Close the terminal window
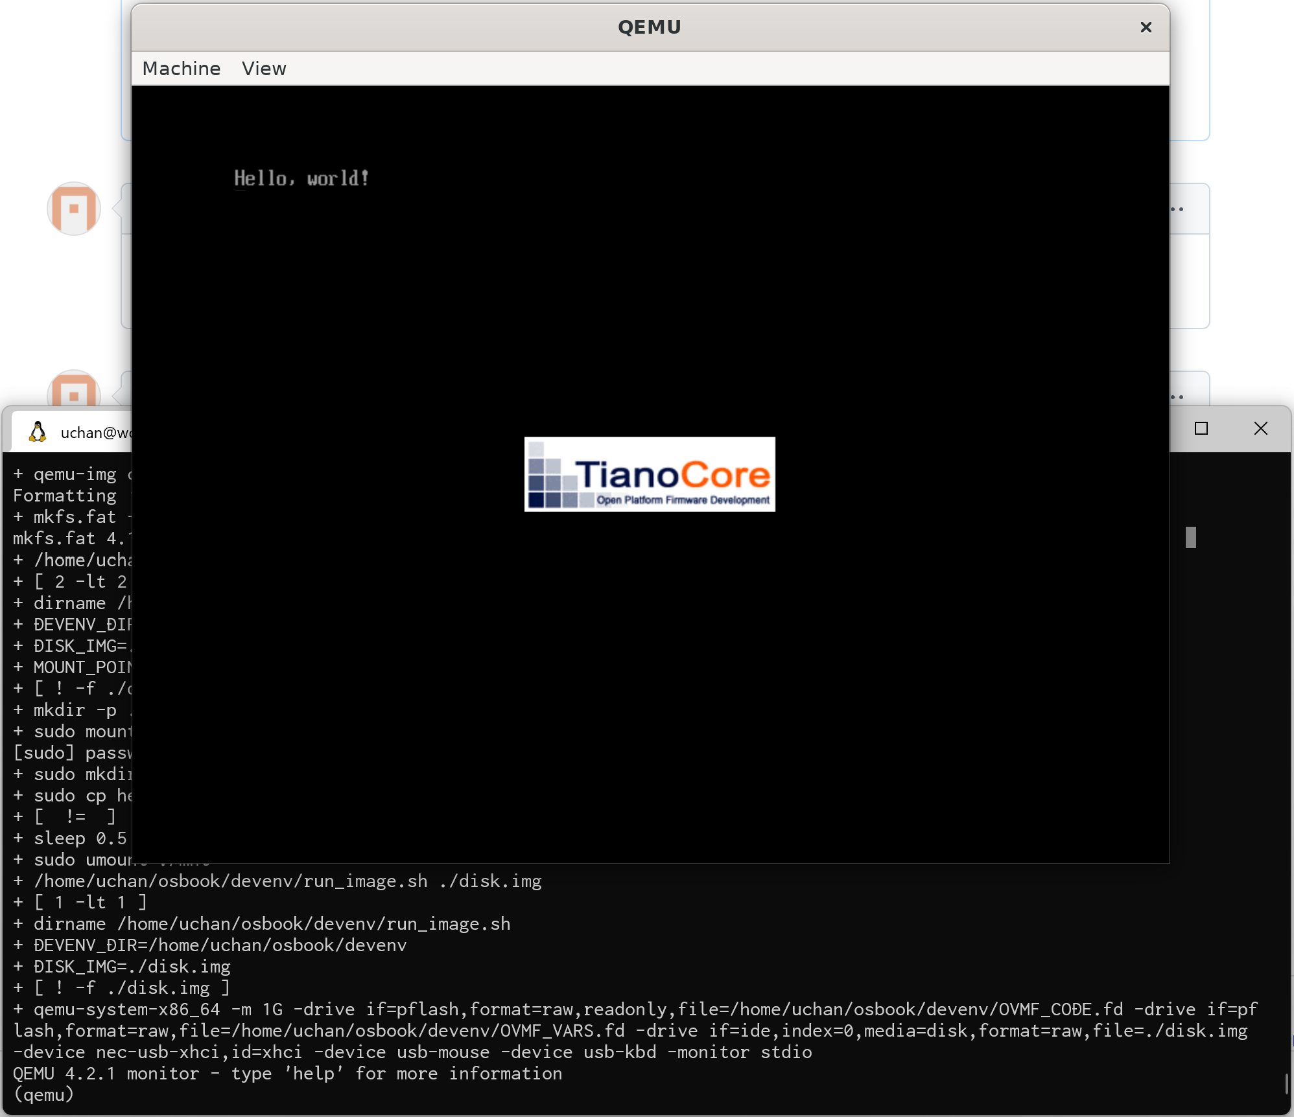The height and width of the screenshot is (1117, 1294). (x=1260, y=428)
